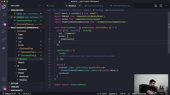Expand the Outline section
Viewport: 170px width, 95px height.
point(14,83)
